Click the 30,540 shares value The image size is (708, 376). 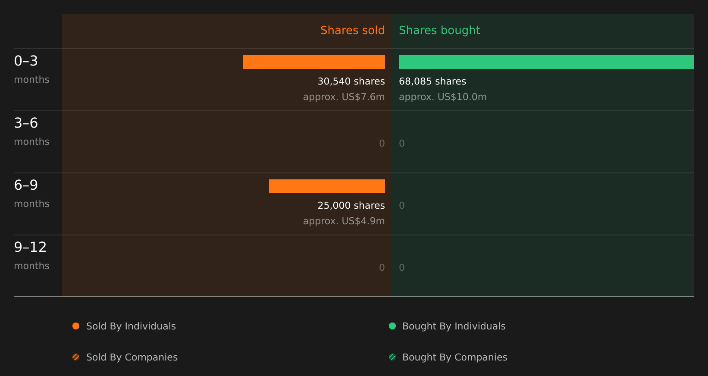point(351,81)
